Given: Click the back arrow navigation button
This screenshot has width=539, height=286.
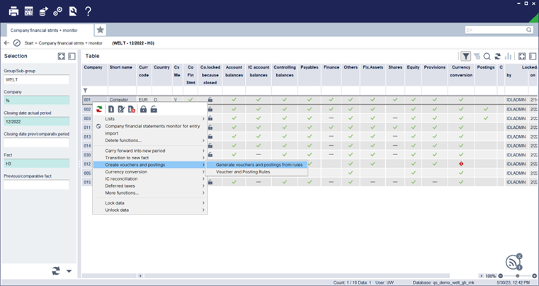Looking at the screenshot, I should (x=6, y=43).
